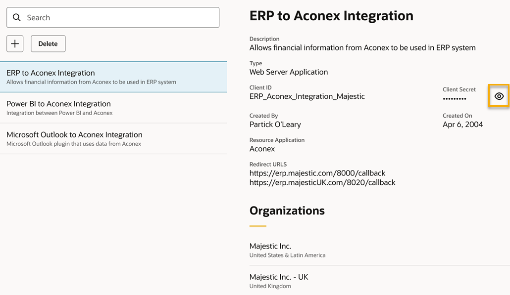Screen dimensions: 510x295
Task: Click the ERP to Aconex Integration heading
Action: (x=331, y=16)
